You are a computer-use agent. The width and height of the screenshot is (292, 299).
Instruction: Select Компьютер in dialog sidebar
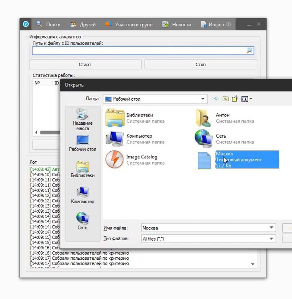click(82, 195)
